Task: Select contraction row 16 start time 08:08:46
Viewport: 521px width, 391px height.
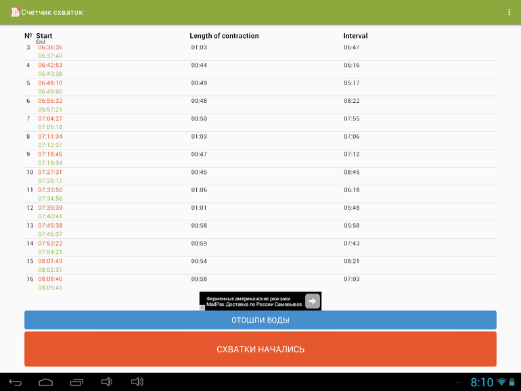Action: [50, 279]
